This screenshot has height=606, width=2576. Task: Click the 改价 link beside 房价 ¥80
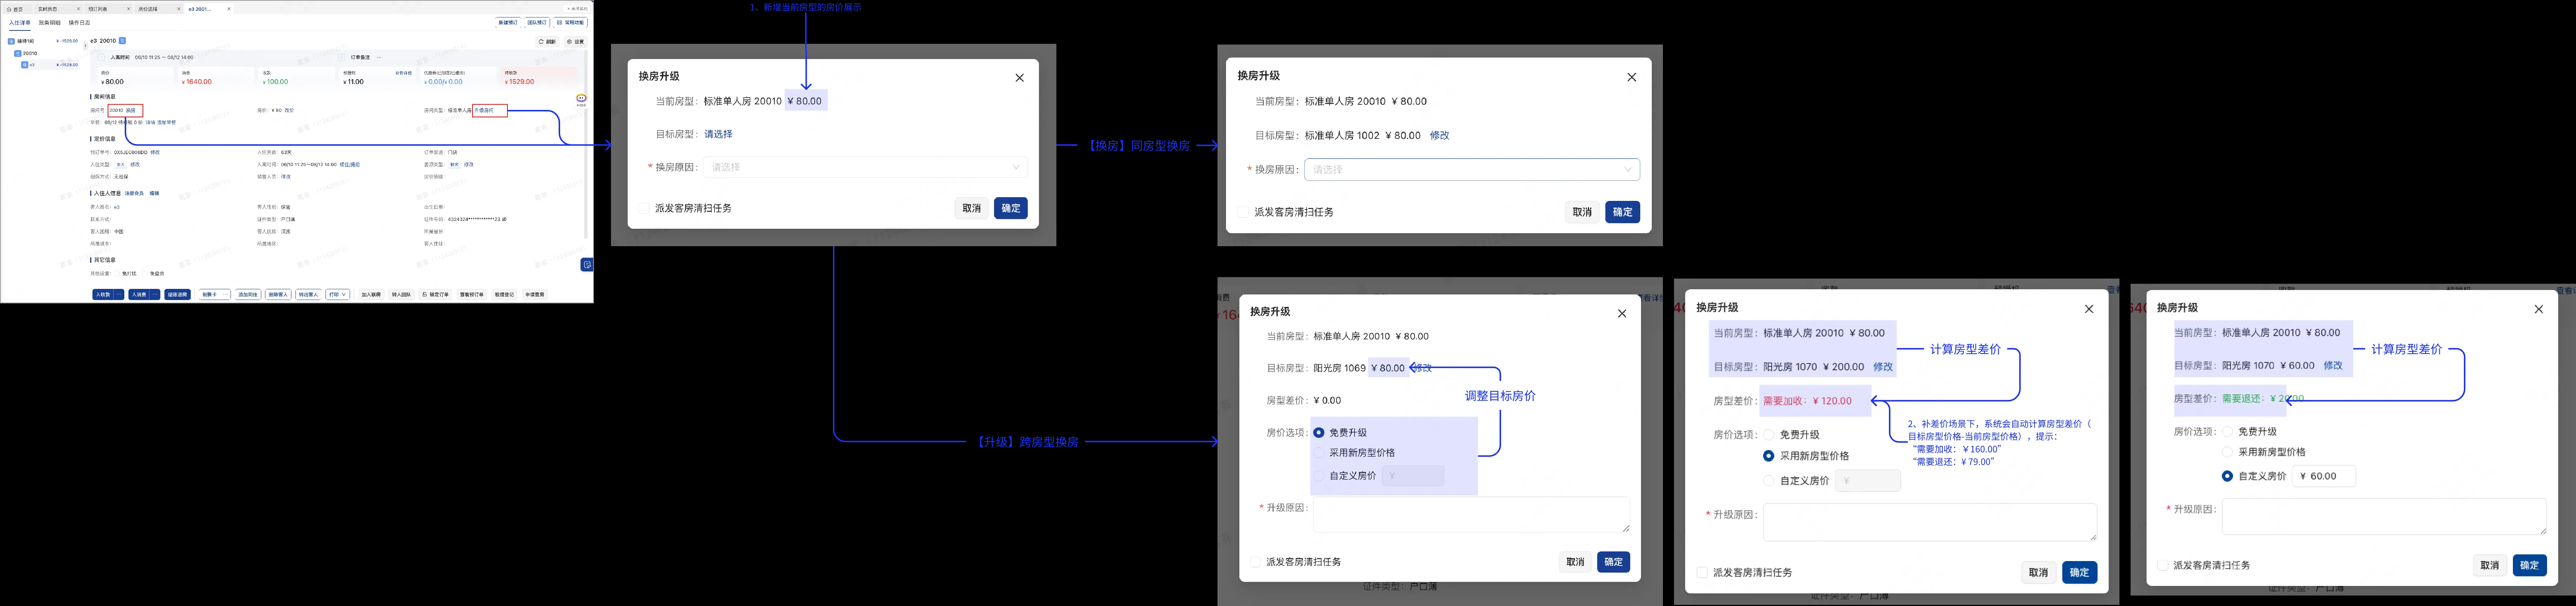click(x=289, y=110)
